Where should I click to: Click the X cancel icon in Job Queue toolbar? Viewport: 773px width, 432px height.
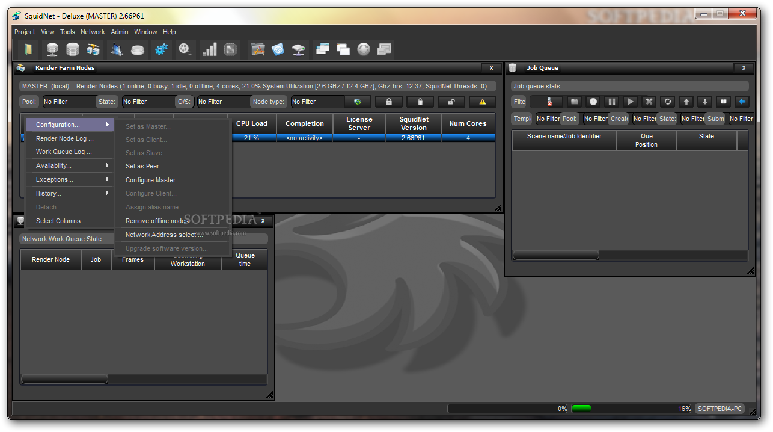pyautogui.click(x=649, y=102)
